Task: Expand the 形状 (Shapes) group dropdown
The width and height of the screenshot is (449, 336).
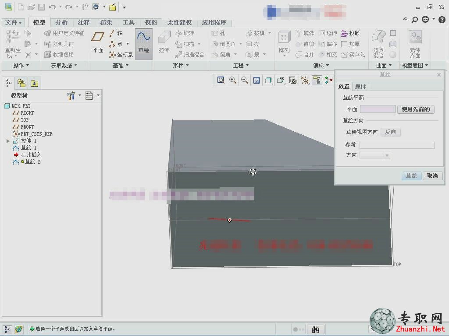Action: [x=181, y=66]
